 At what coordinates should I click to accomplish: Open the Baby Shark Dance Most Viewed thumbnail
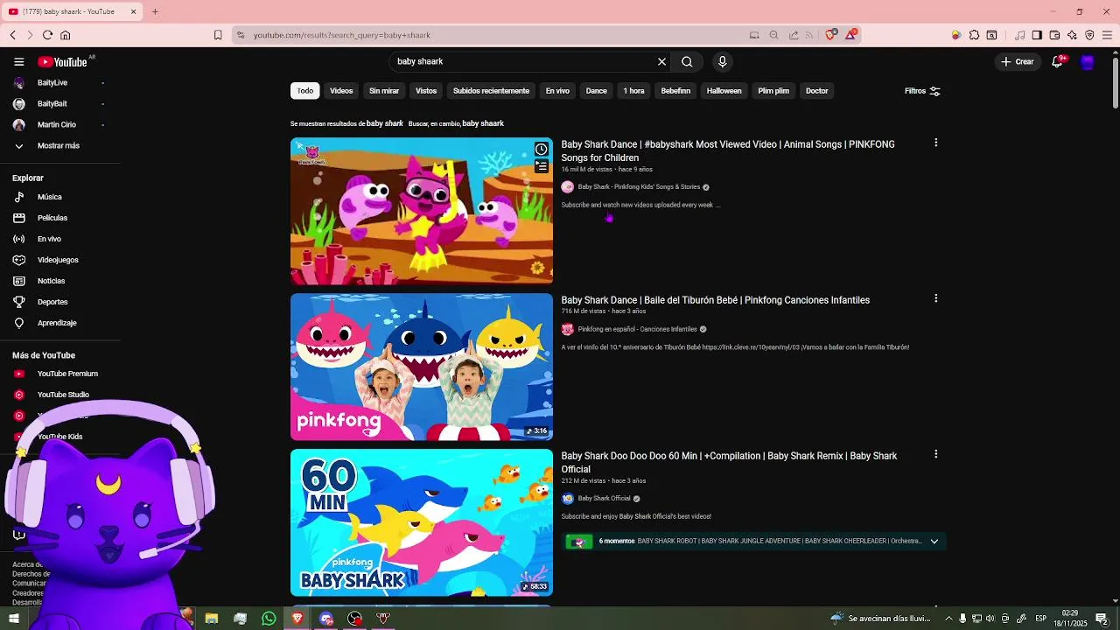click(422, 211)
